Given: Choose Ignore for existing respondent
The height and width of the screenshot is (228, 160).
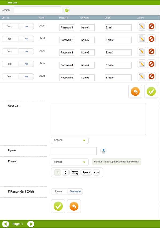Looking at the screenshot, I should (59, 191).
